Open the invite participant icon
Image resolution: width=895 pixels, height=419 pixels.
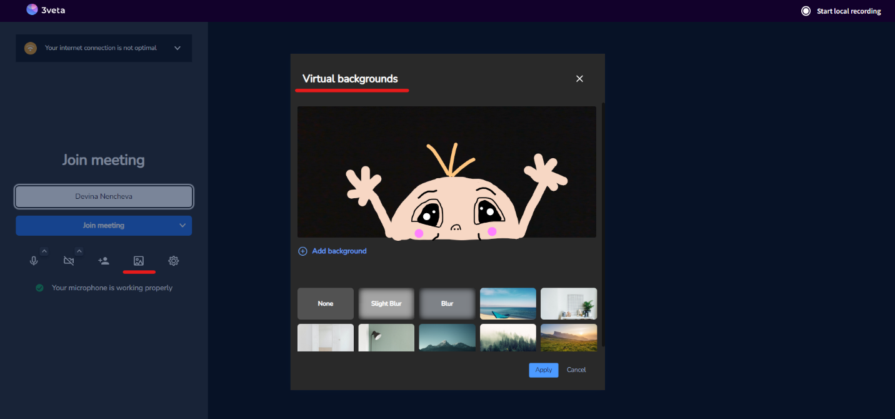tap(103, 261)
